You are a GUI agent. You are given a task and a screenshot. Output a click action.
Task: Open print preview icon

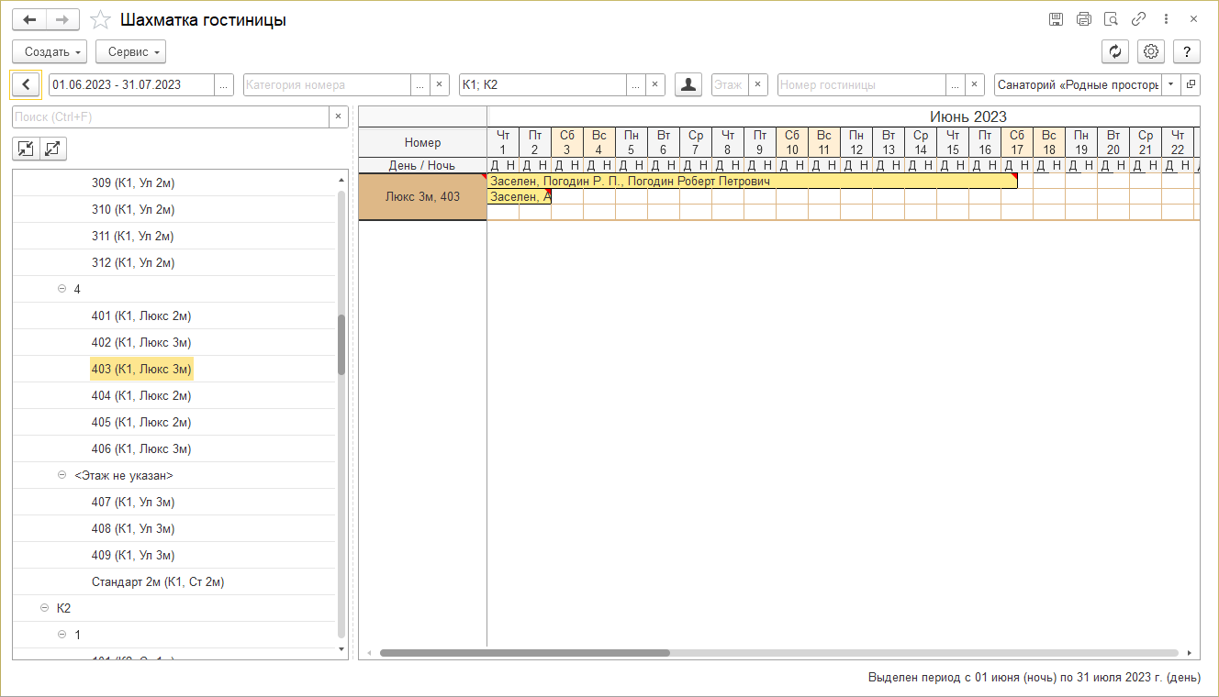click(x=1111, y=19)
